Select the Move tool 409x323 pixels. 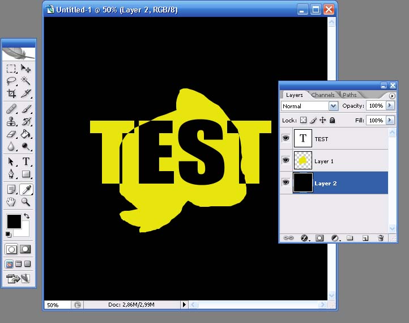[x=26, y=69]
